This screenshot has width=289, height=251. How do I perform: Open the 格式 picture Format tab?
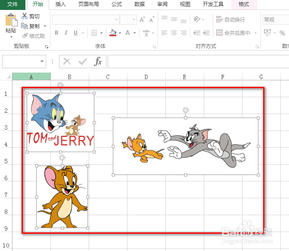244,4
